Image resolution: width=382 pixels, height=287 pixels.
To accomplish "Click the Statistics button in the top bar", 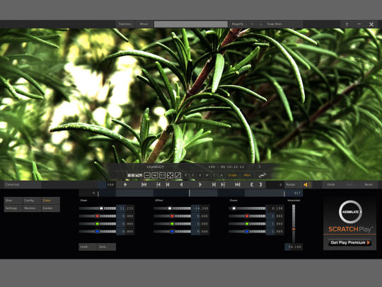I will [x=125, y=24].
